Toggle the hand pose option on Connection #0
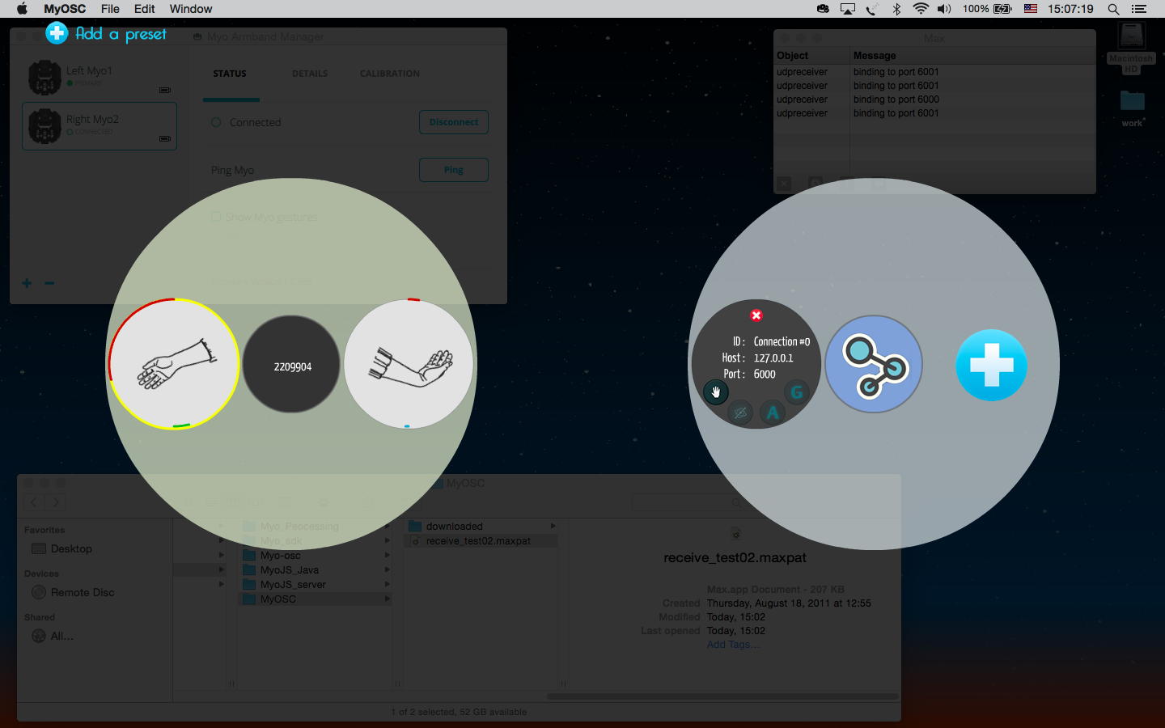 click(715, 392)
